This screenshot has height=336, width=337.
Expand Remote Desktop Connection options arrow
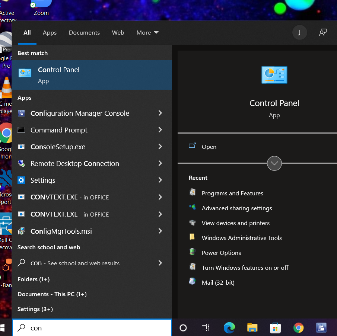[160, 163]
